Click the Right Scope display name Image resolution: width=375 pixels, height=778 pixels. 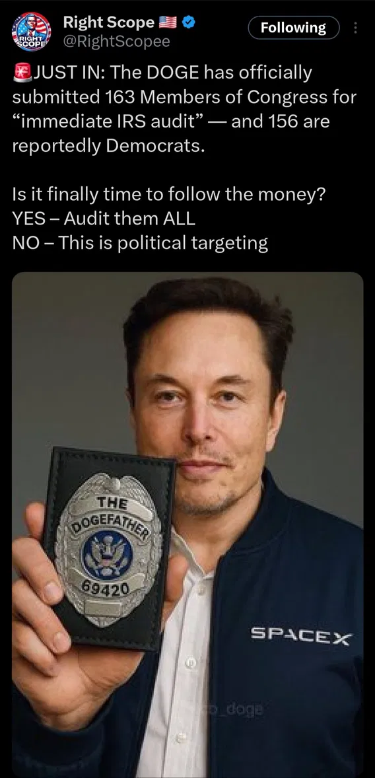point(109,22)
